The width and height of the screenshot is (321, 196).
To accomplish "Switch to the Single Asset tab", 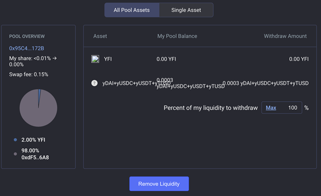I will tap(186, 10).
